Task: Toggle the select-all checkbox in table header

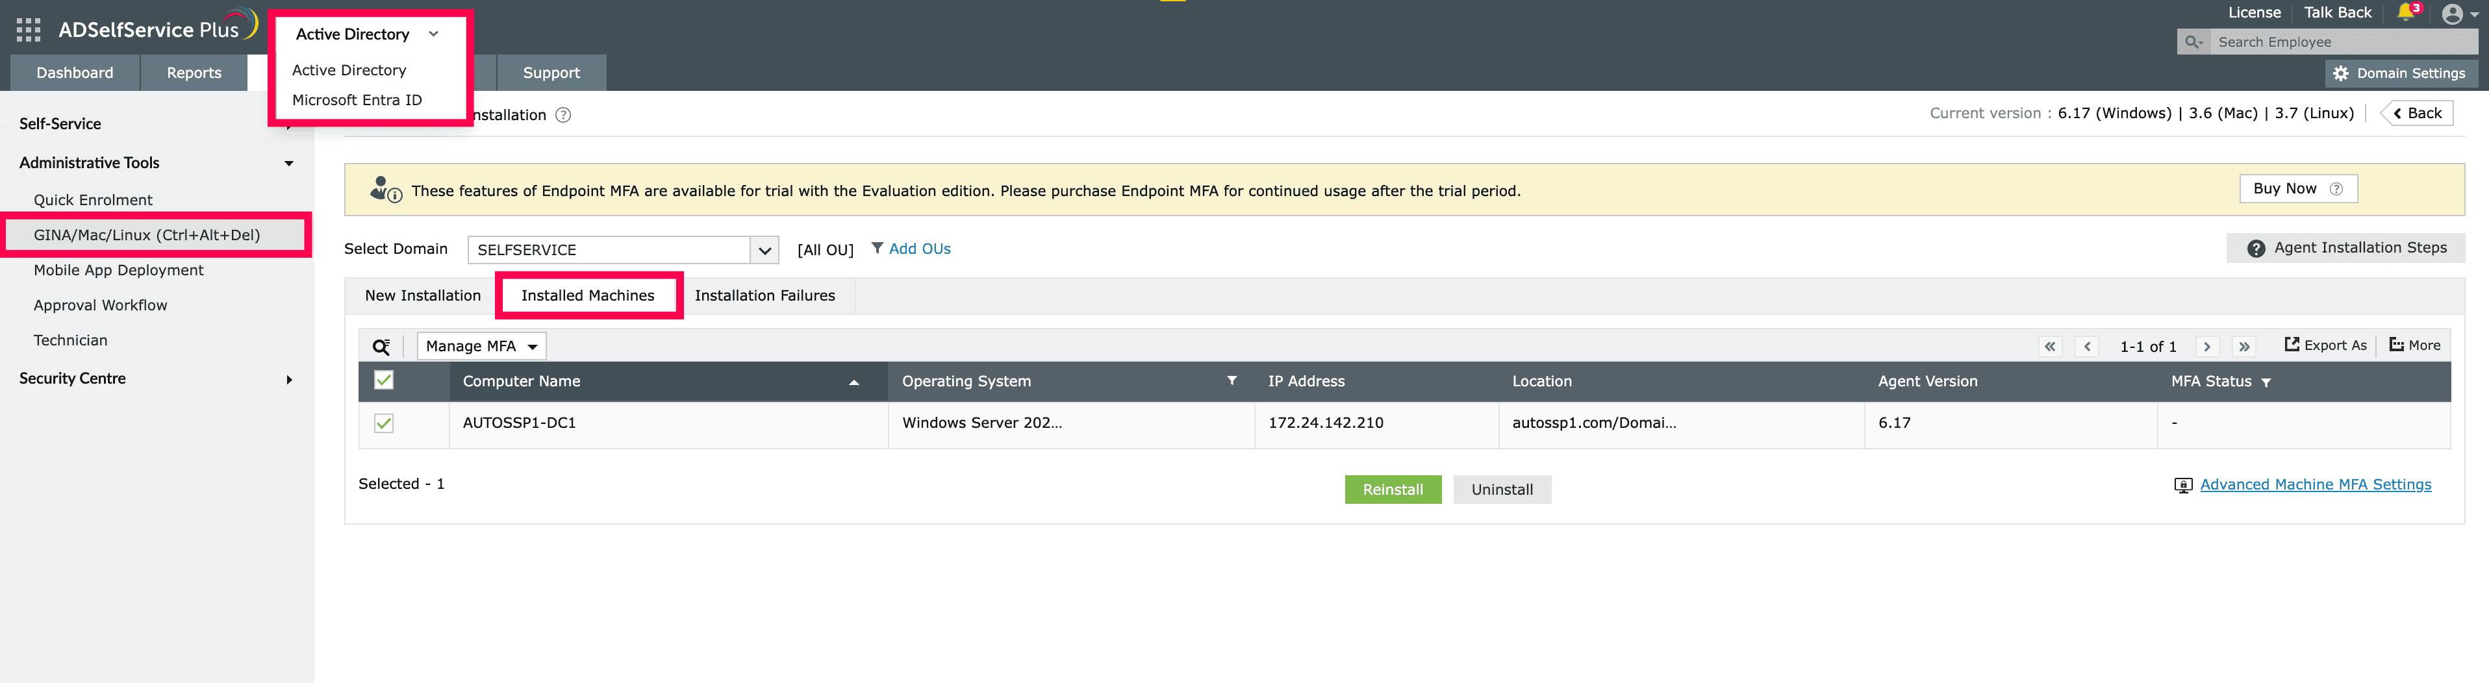Action: click(384, 380)
